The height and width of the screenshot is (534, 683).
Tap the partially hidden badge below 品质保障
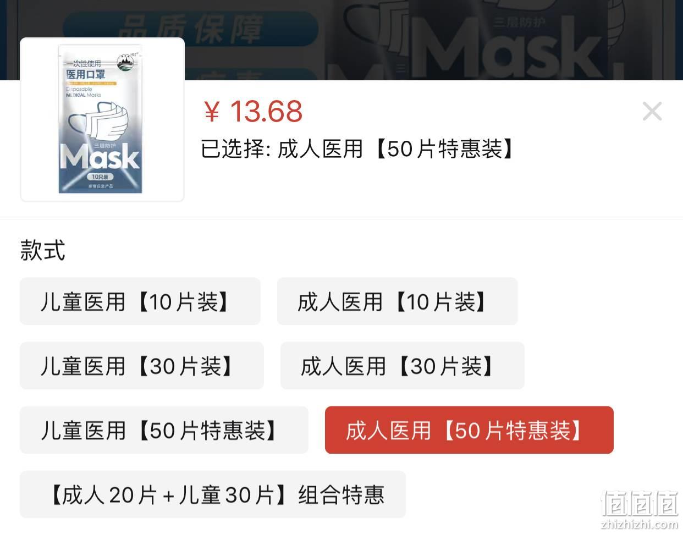pos(191,75)
